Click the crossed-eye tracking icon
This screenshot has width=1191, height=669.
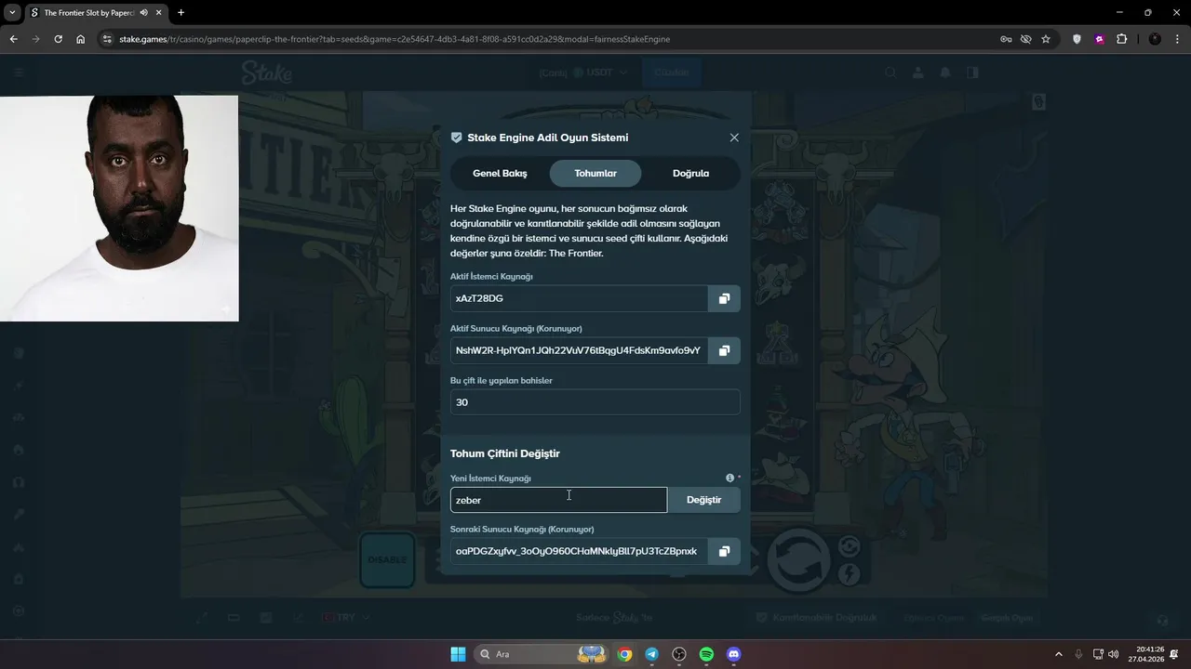coord(1025,39)
